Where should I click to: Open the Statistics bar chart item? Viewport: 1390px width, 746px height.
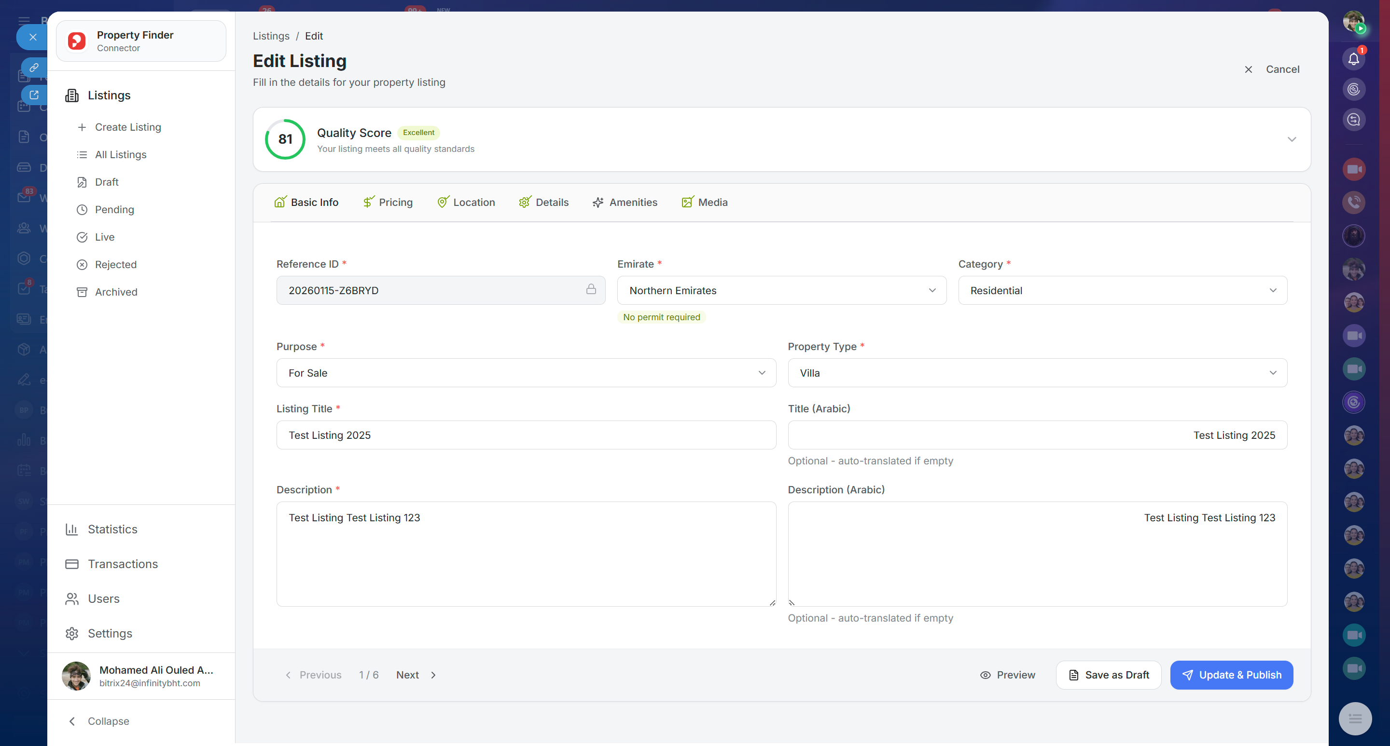click(72, 529)
